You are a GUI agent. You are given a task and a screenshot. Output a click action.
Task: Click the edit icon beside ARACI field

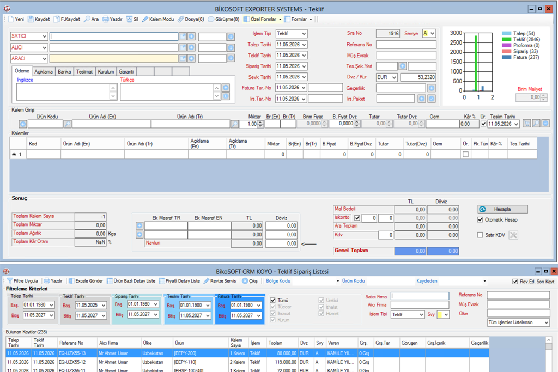tap(183, 58)
